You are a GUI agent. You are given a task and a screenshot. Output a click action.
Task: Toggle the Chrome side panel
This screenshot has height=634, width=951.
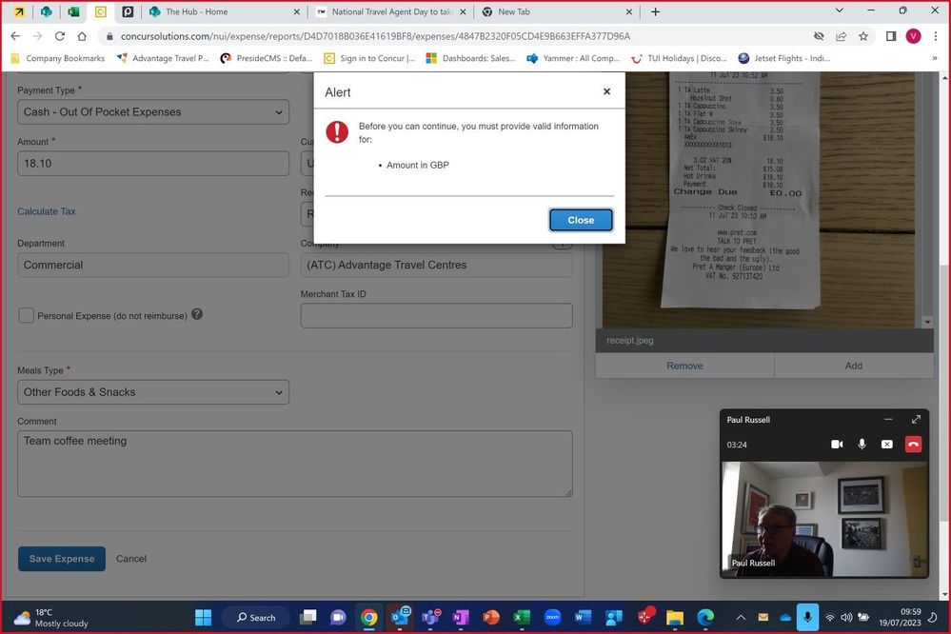pos(891,36)
